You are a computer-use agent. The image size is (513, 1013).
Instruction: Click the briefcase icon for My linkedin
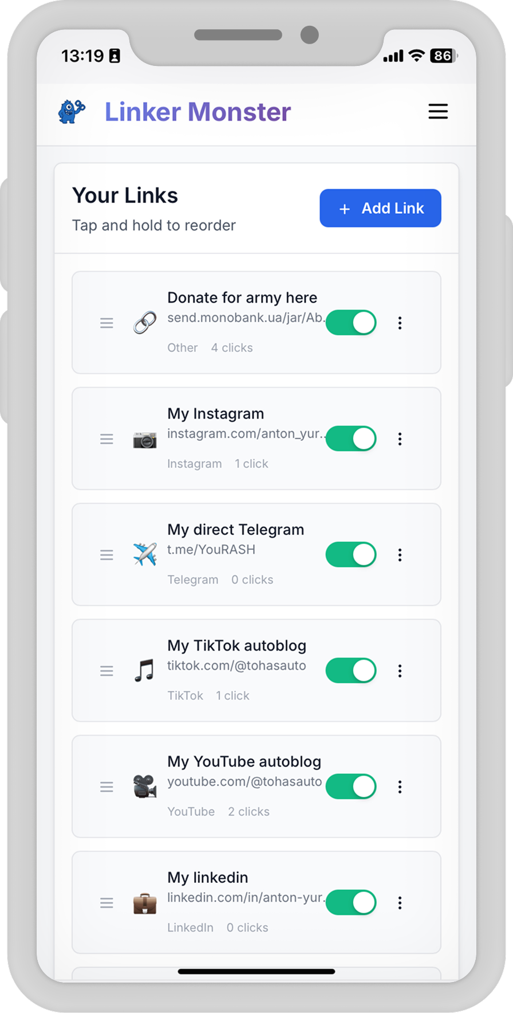[x=145, y=904]
